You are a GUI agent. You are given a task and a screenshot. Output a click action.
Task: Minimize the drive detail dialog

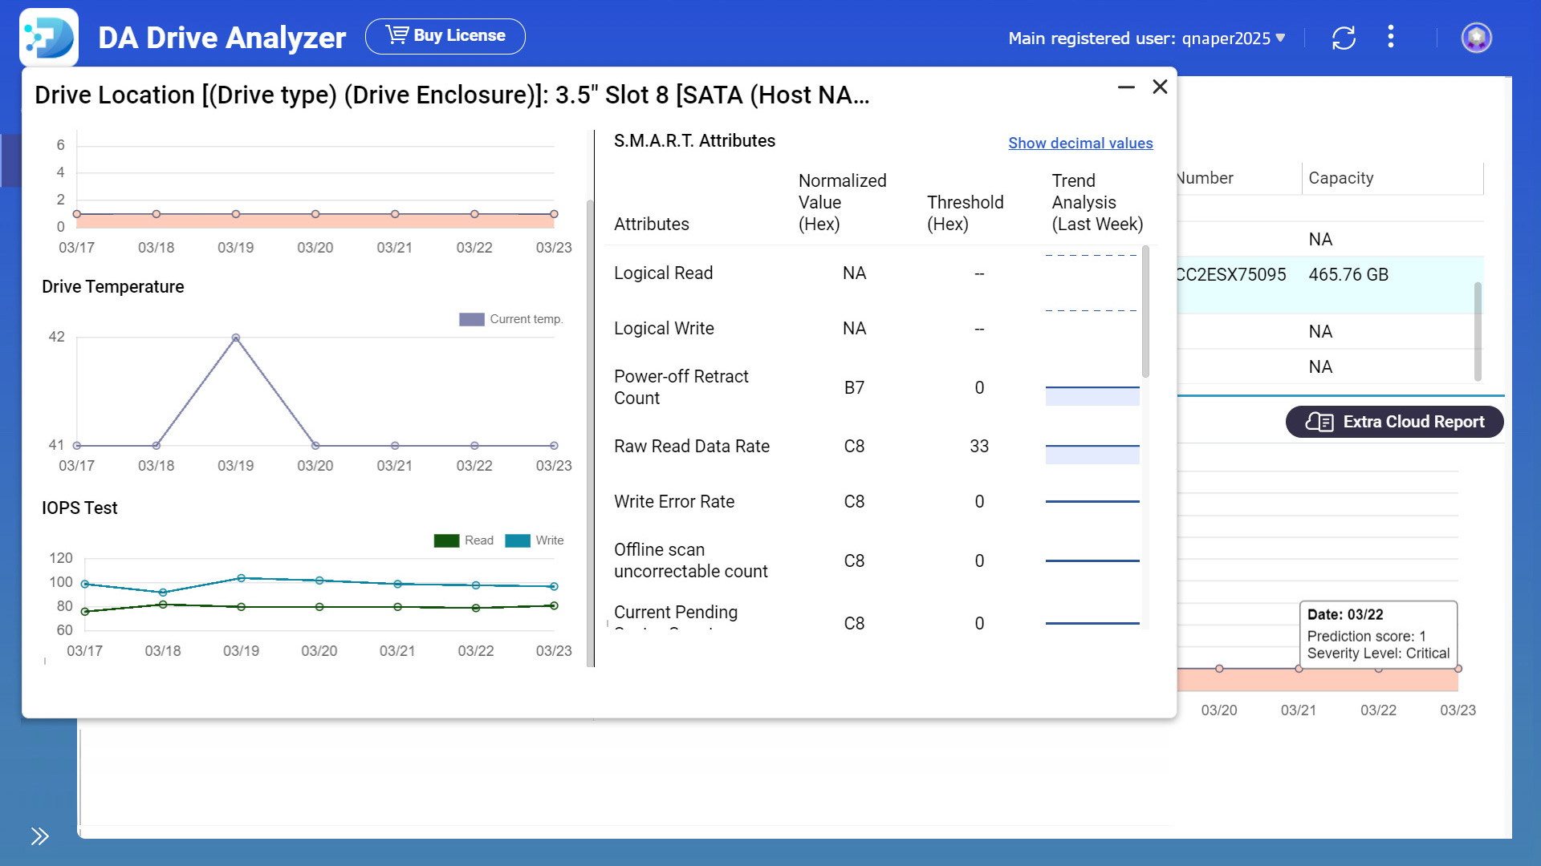tap(1126, 87)
